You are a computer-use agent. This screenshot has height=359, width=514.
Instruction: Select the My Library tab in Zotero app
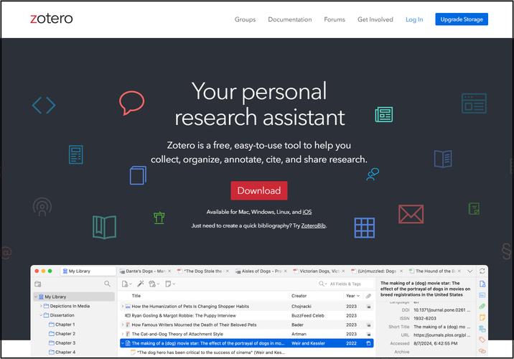(88, 271)
